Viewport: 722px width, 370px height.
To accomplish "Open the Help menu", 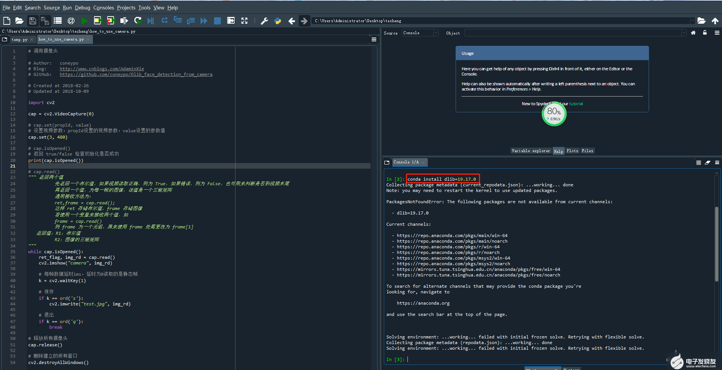I will (173, 8).
